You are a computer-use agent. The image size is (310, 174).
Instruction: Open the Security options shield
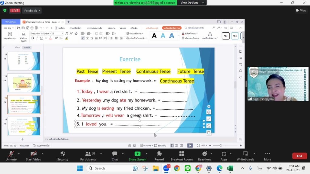(x=63, y=155)
